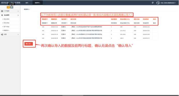The width and height of the screenshot is (179, 96).
Task: Click the orange 地区名称 column header
Action: (x=137, y=19)
